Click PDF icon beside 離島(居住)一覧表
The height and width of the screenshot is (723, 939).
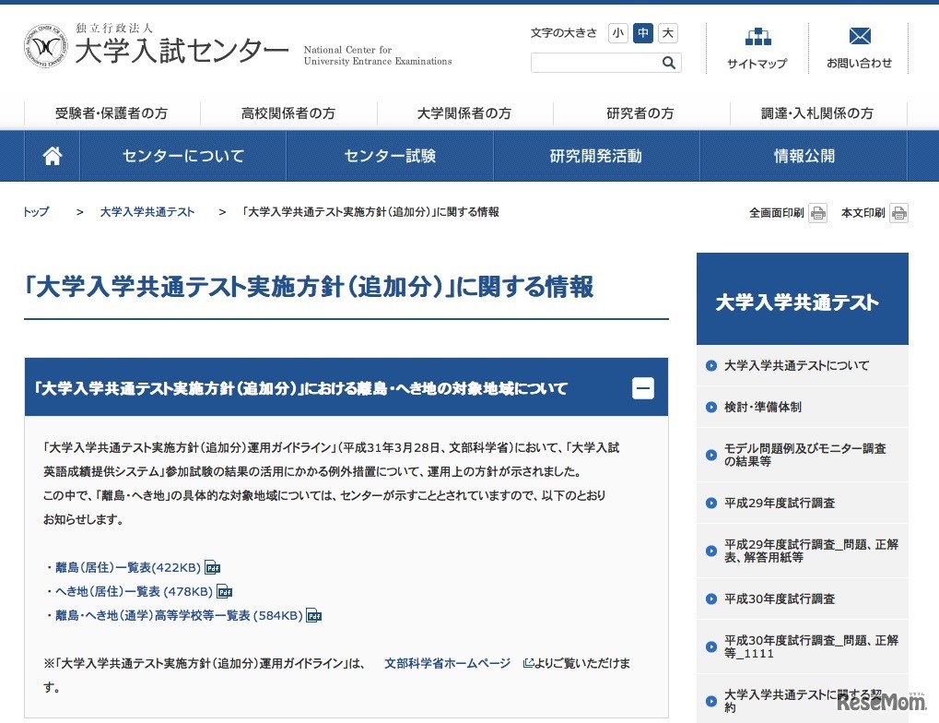pyautogui.click(x=212, y=567)
